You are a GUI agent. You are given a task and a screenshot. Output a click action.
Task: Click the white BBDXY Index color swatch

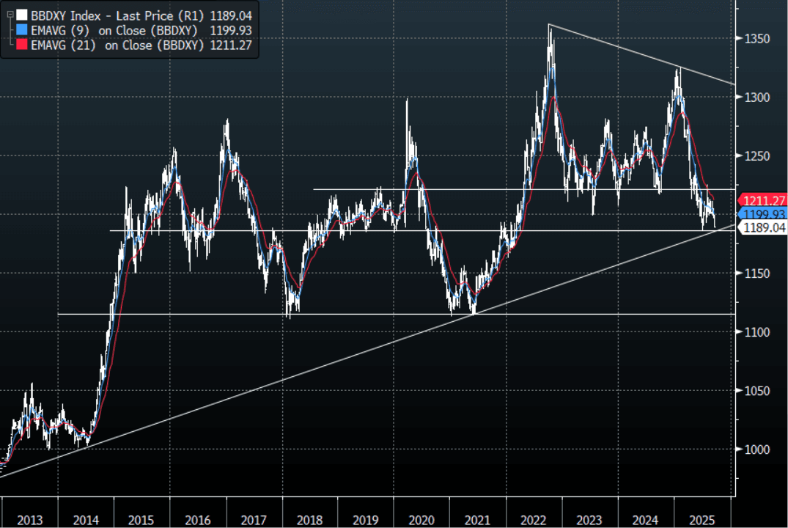coord(22,14)
